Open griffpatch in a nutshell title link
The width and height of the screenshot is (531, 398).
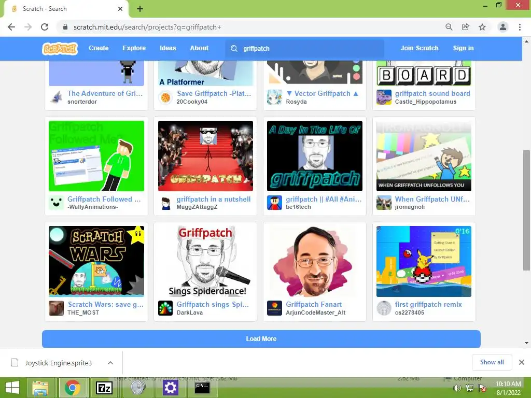(x=213, y=199)
